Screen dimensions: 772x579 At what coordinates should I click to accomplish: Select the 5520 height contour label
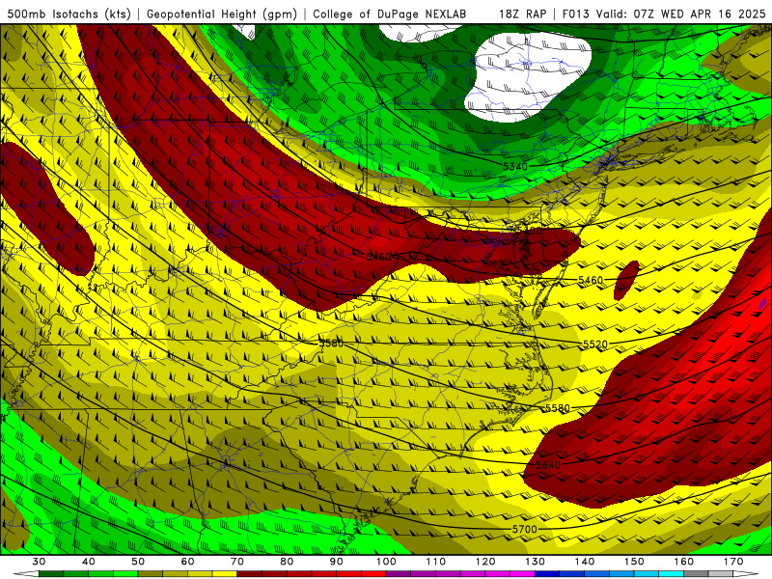point(595,345)
